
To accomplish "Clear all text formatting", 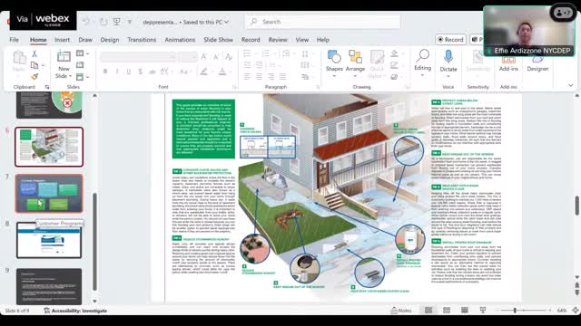I will (229, 56).
